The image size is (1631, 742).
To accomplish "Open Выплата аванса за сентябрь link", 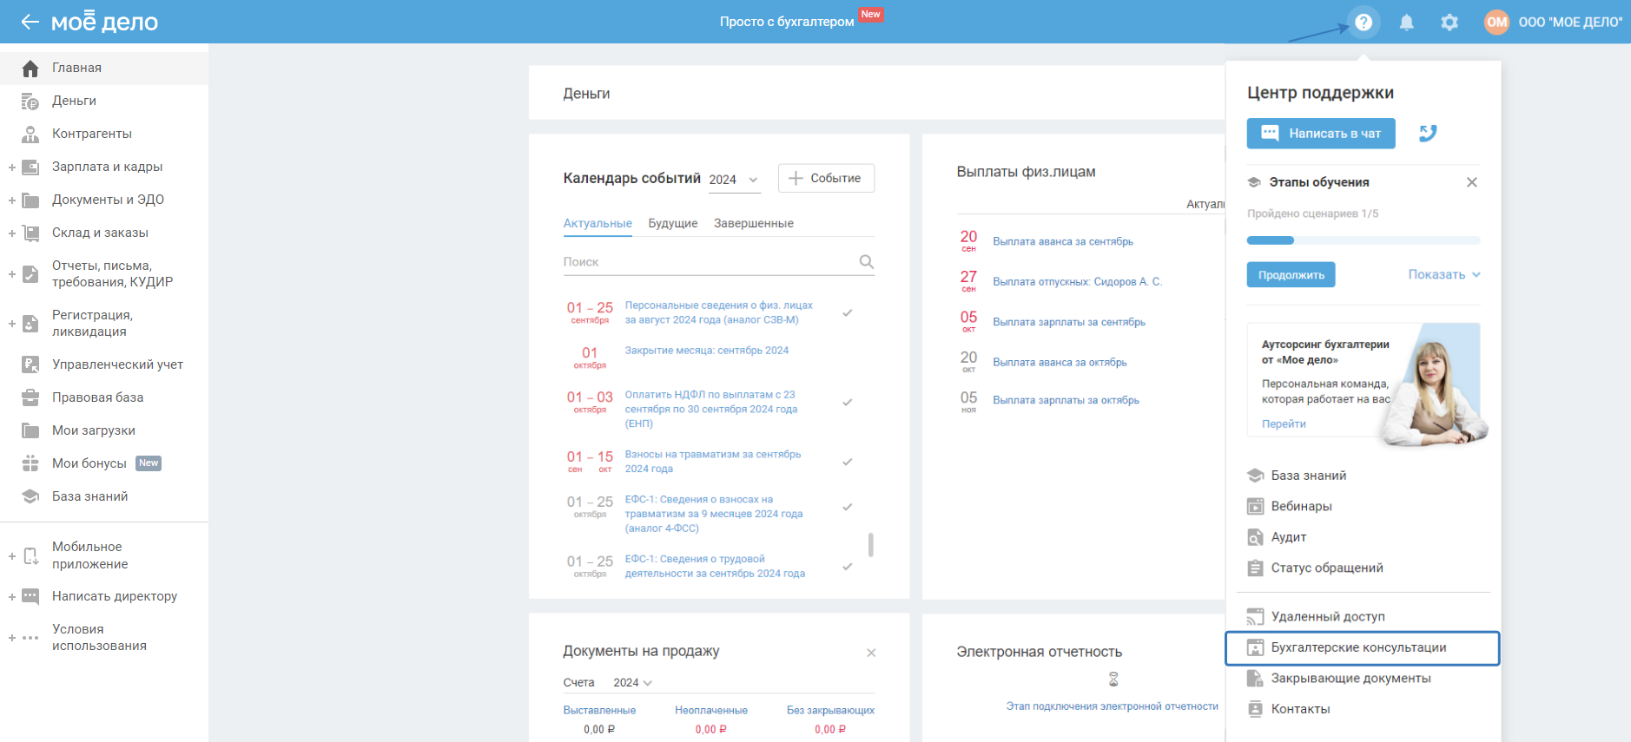I will [1063, 241].
